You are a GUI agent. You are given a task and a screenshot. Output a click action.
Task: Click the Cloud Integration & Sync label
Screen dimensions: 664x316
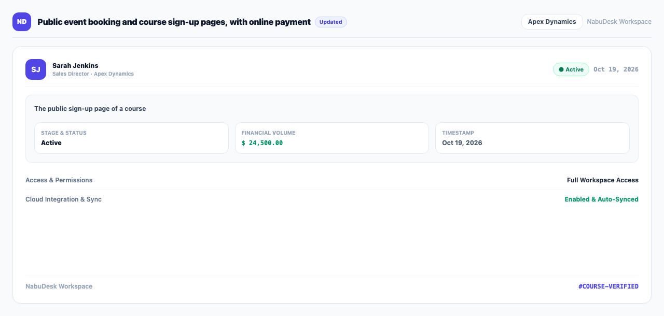coord(64,199)
